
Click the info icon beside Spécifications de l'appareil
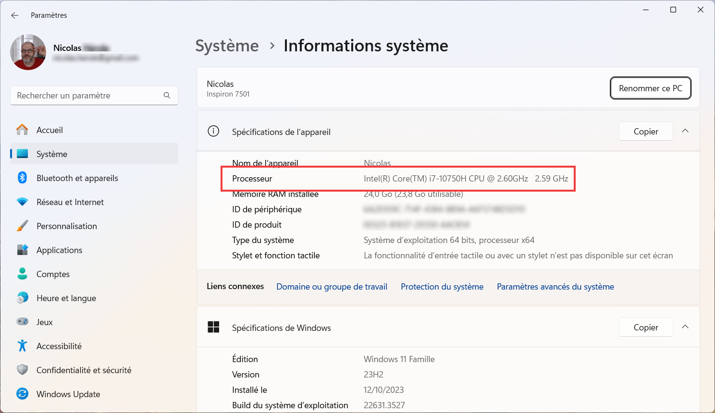(213, 131)
